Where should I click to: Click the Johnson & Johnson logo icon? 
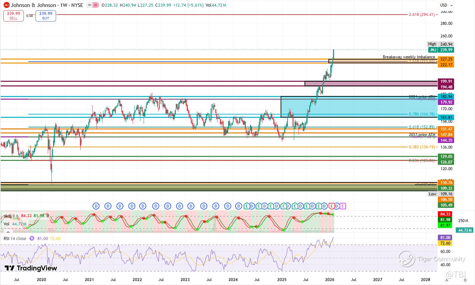(x=6, y=5)
